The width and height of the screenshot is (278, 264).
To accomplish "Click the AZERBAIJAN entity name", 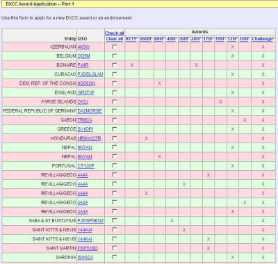I will pyautogui.click(x=63, y=47).
